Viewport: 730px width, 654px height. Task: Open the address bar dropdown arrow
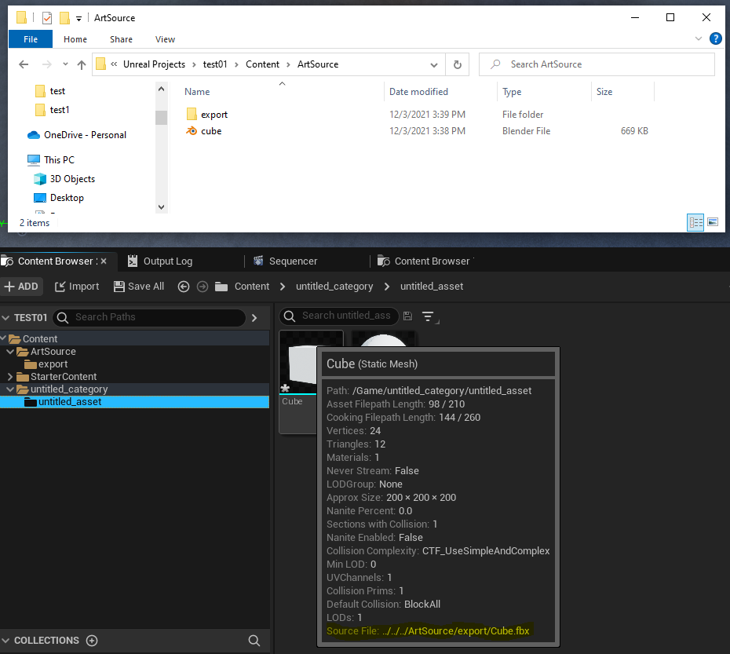pos(434,64)
